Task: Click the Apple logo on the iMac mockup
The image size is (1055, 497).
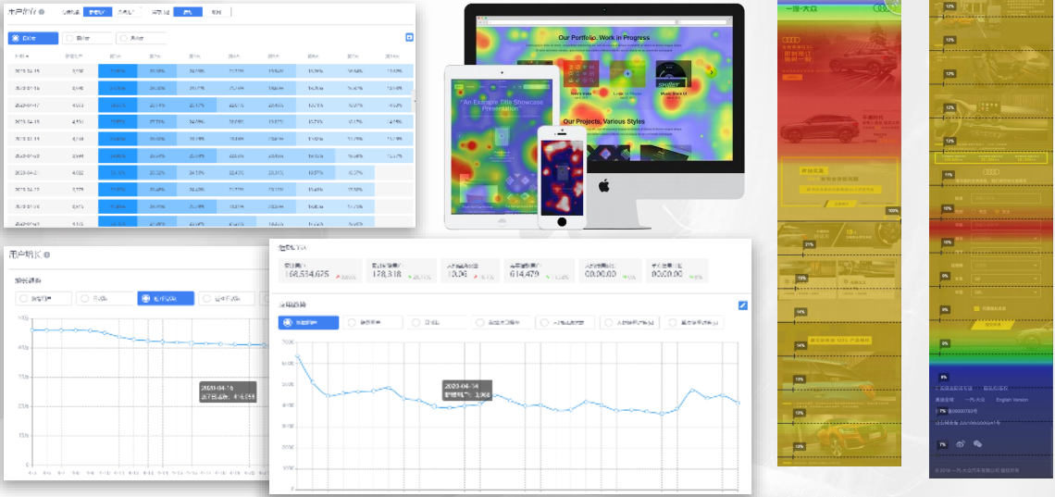Action: click(x=603, y=186)
